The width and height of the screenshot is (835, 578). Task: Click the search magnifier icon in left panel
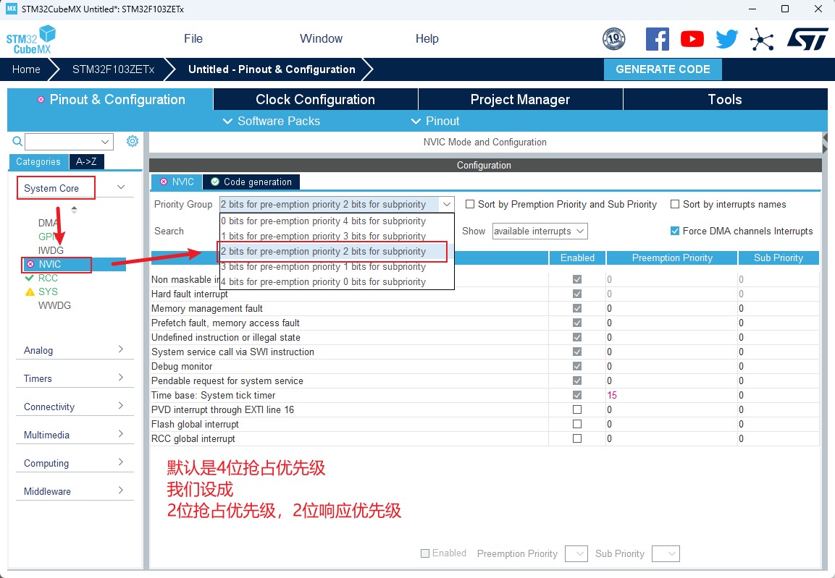pyautogui.click(x=17, y=141)
